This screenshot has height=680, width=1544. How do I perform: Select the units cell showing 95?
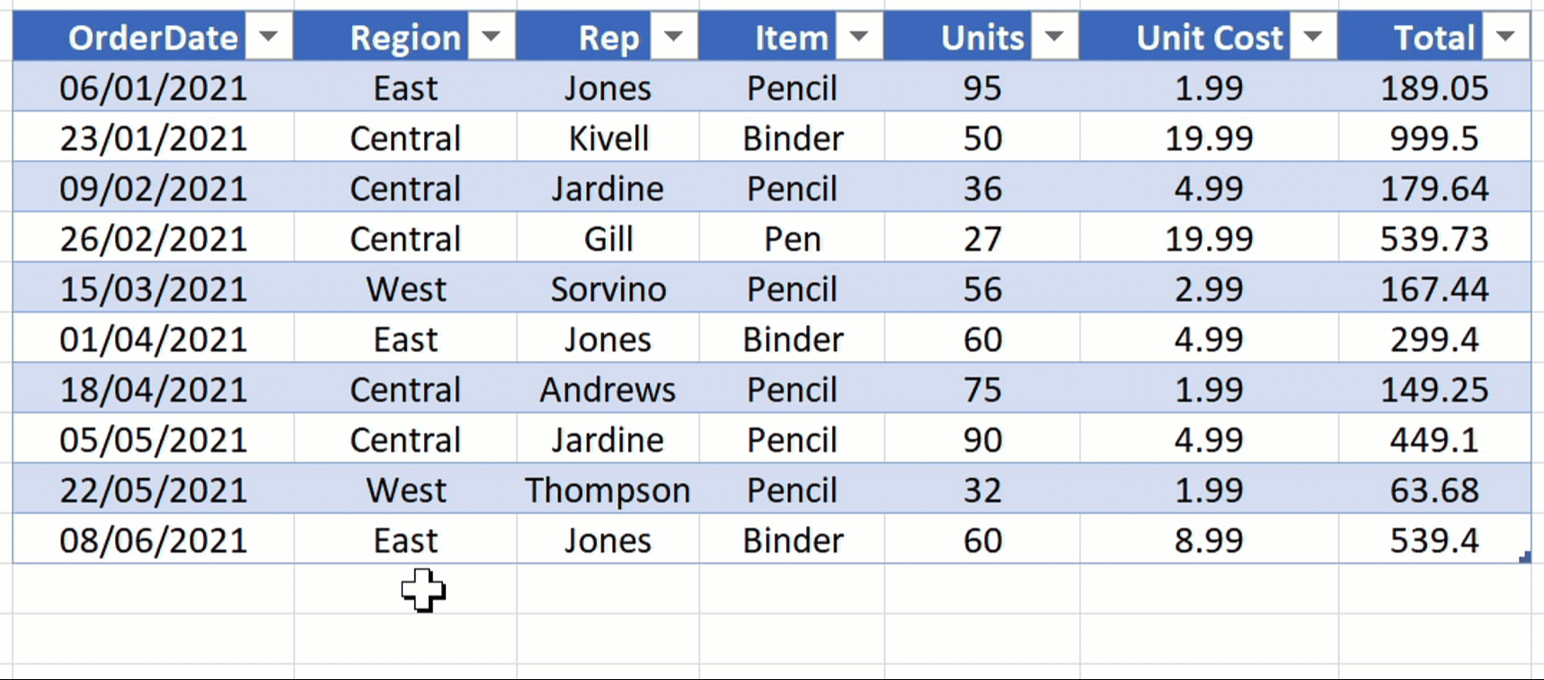pos(981,88)
